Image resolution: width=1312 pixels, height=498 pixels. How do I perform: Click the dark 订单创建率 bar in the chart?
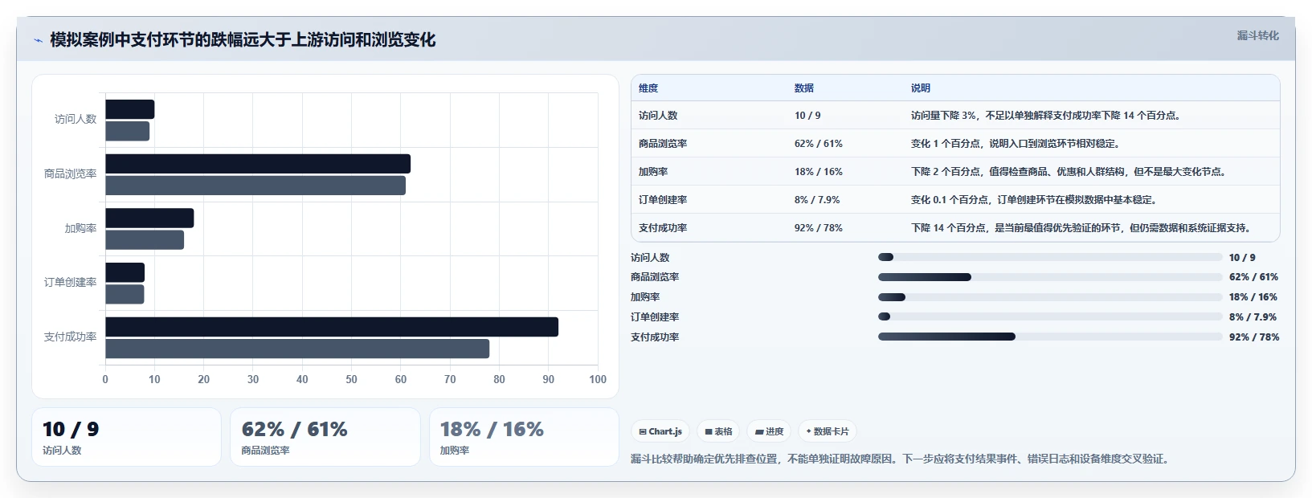(x=125, y=272)
